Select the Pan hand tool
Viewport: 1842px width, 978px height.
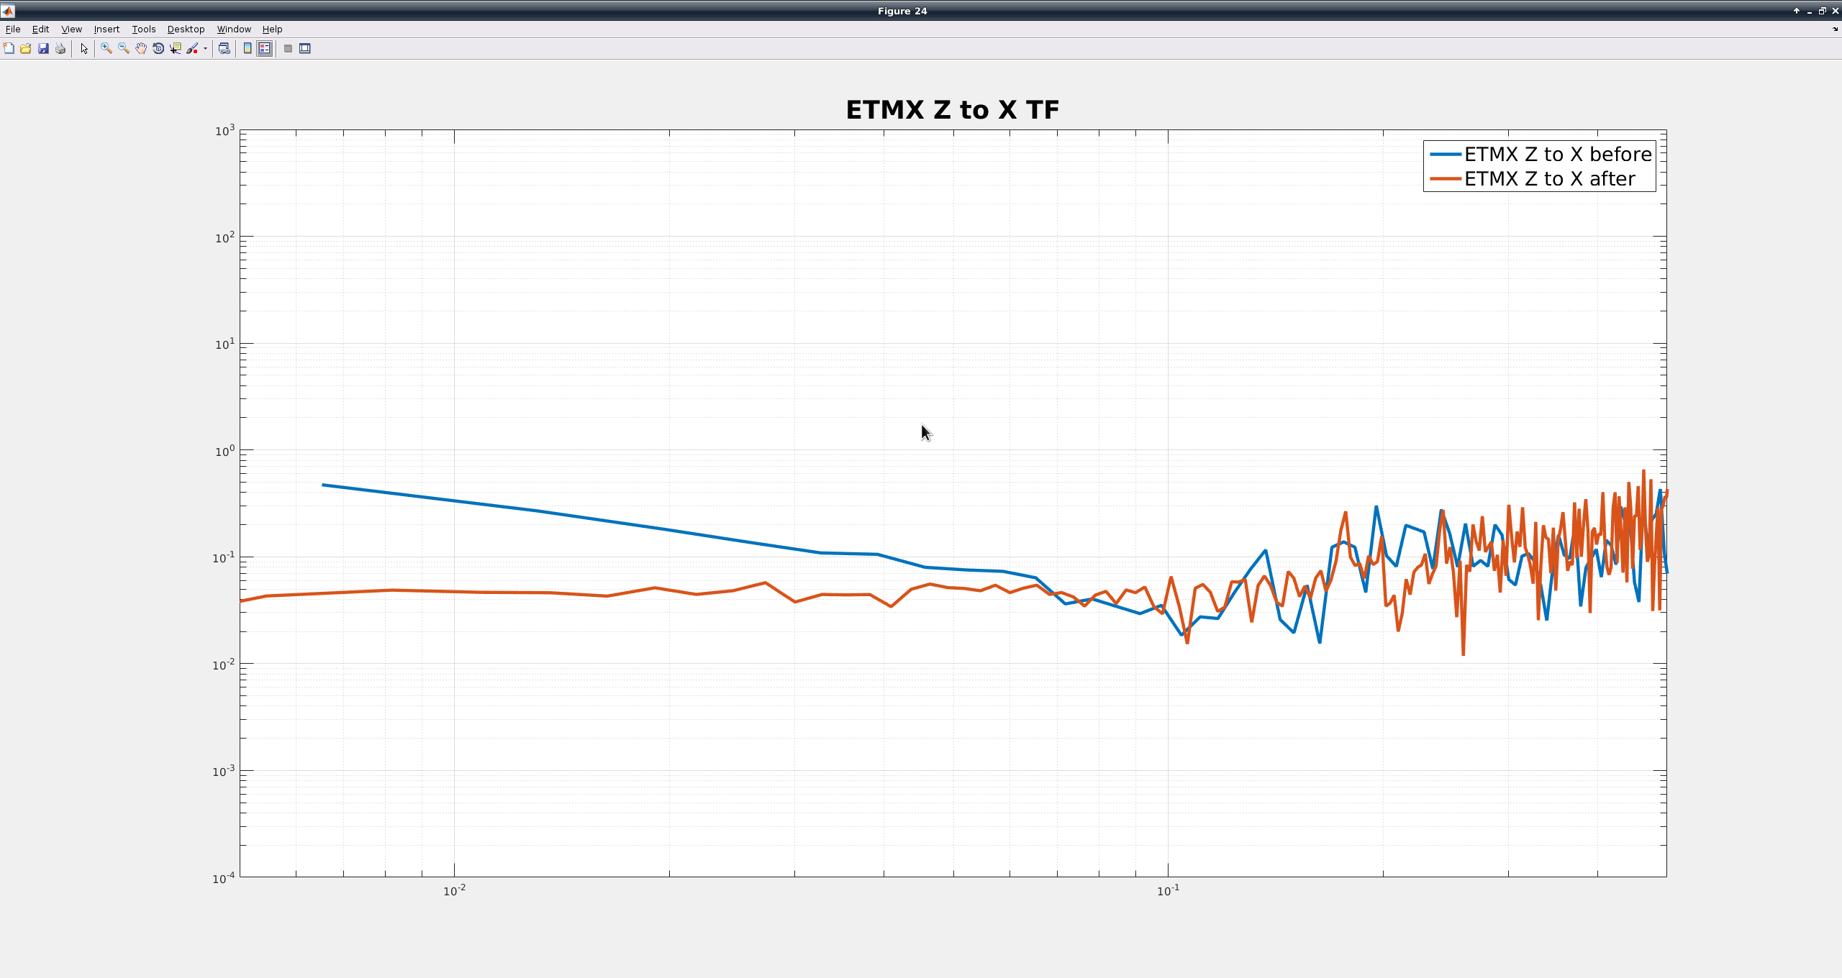point(141,49)
